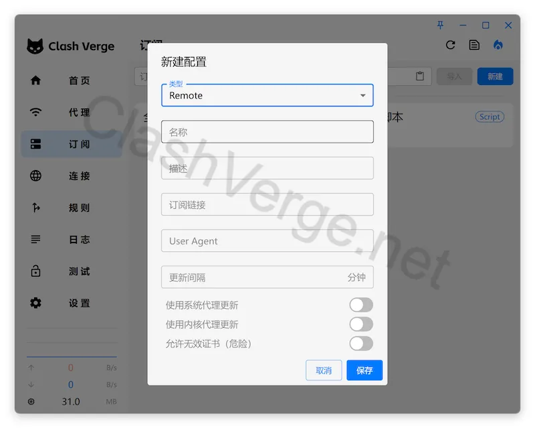Click the settings gear icon

[36, 303]
